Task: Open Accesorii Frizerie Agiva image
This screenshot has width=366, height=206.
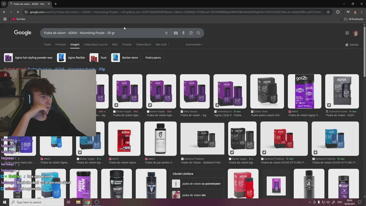Action: pos(342,92)
